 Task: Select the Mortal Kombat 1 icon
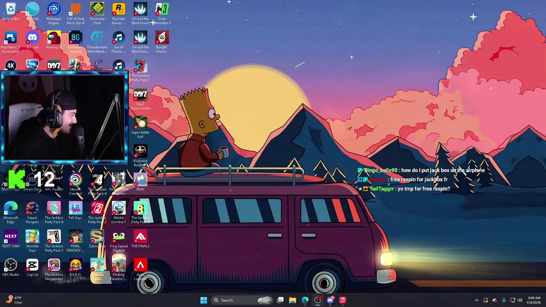coord(119,213)
